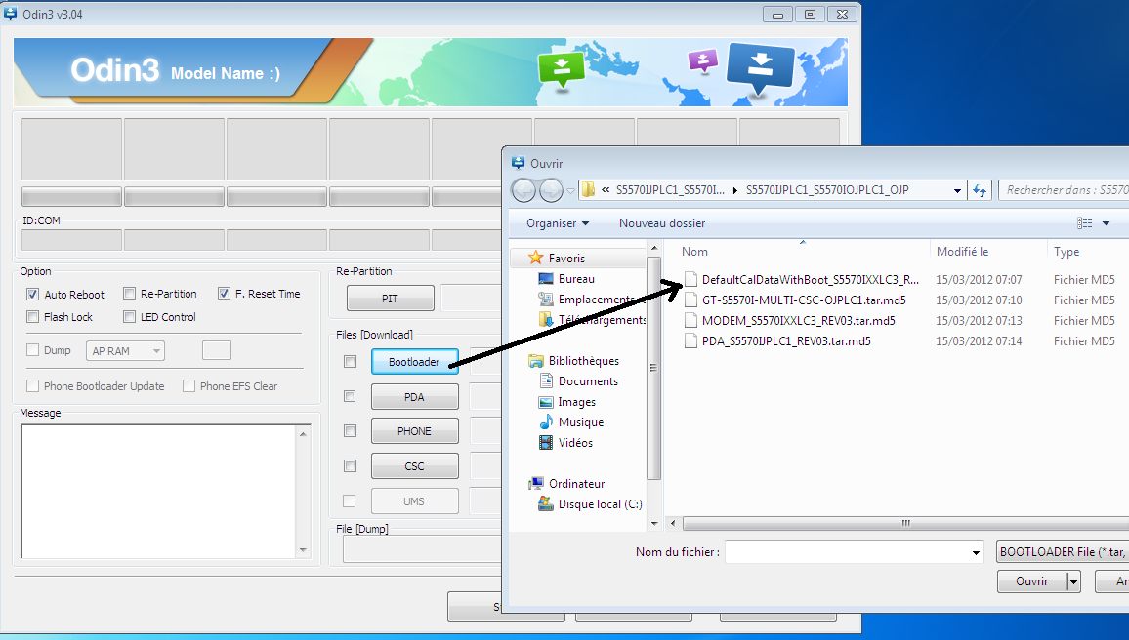This screenshot has height=640, width=1129.
Task: Expand the recent pages arrow near back button
Action: pyautogui.click(x=571, y=191)
